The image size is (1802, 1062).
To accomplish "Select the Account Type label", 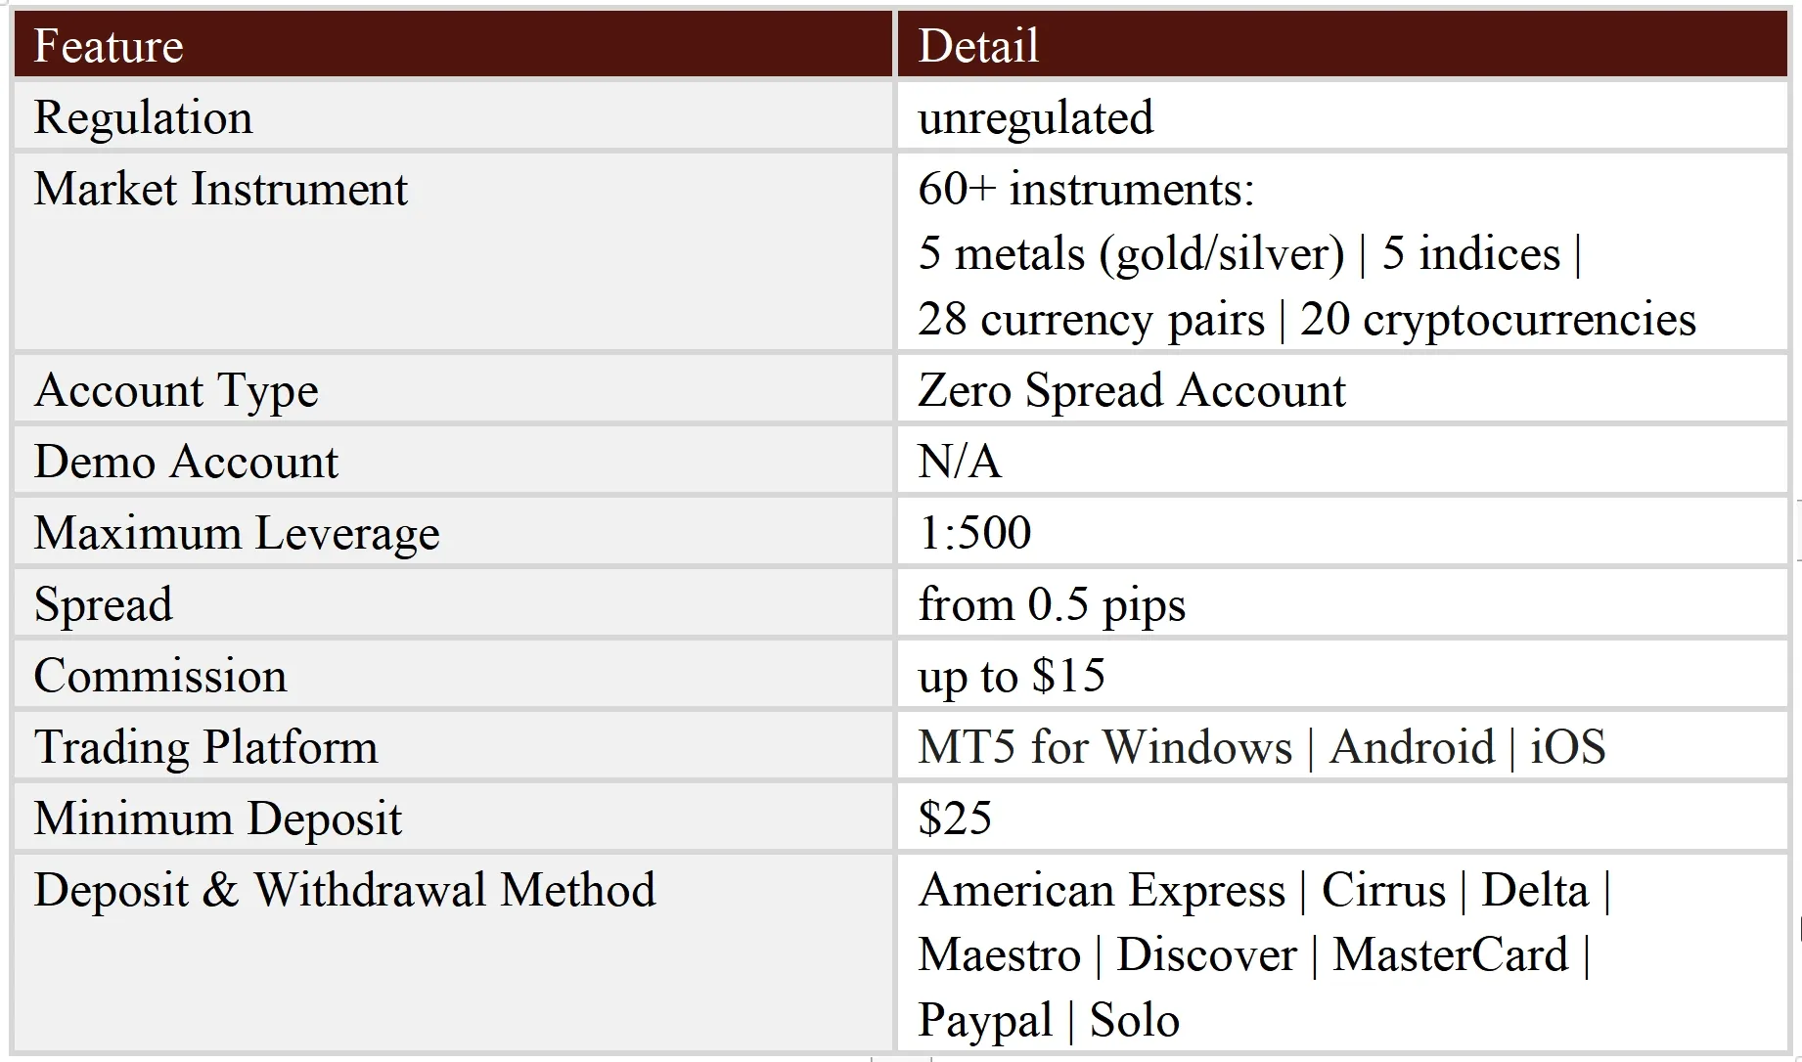I will [x=176, y=391].
